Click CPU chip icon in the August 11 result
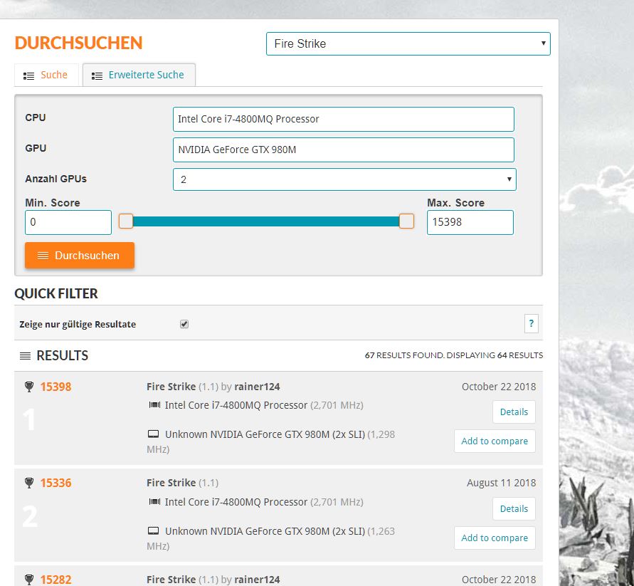The image size is (634, 586). point(154,502)
